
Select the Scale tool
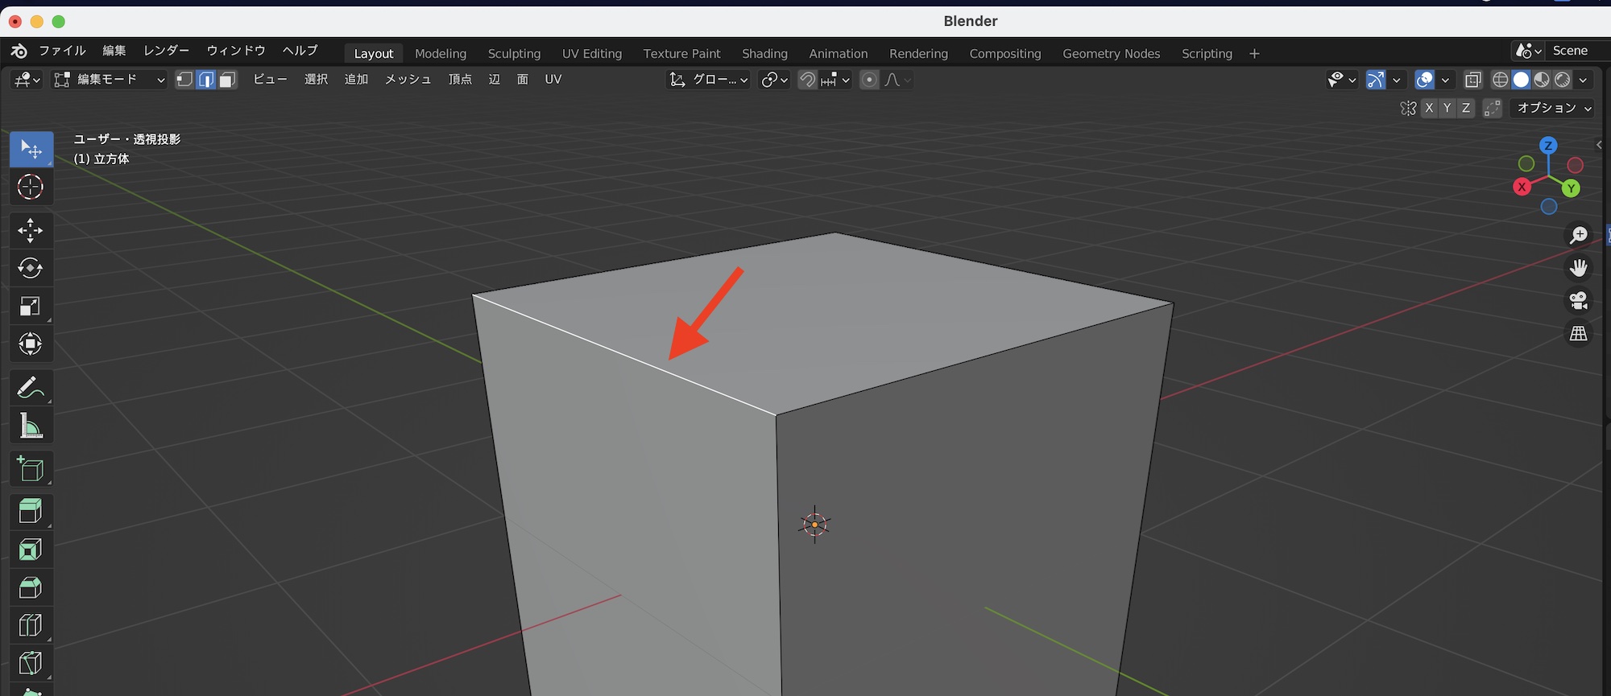click(x=31, y=307)
